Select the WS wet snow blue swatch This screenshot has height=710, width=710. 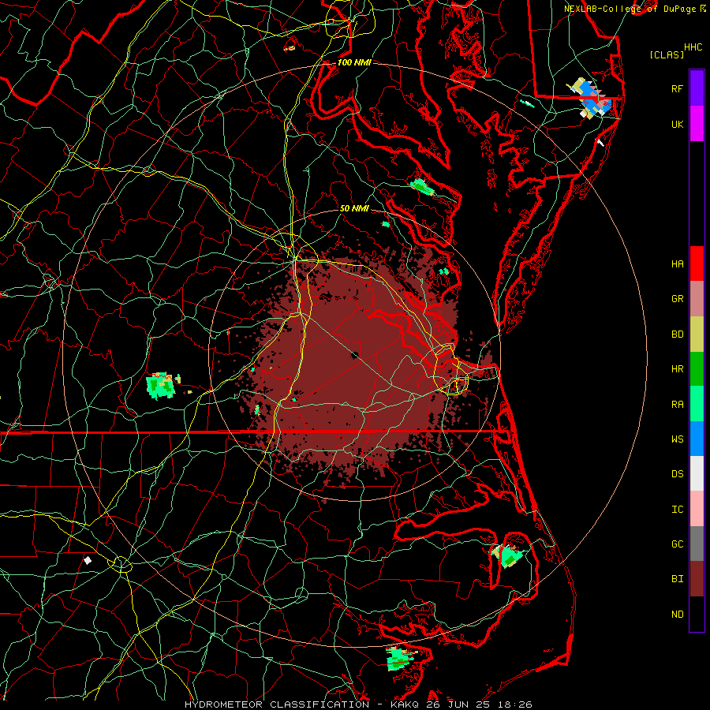(x=697, y=439)
